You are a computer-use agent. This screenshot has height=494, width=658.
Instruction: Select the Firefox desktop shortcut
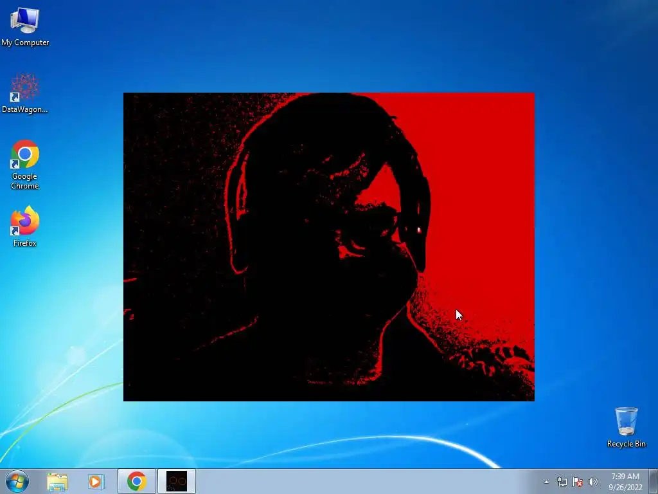pos(25,226)
